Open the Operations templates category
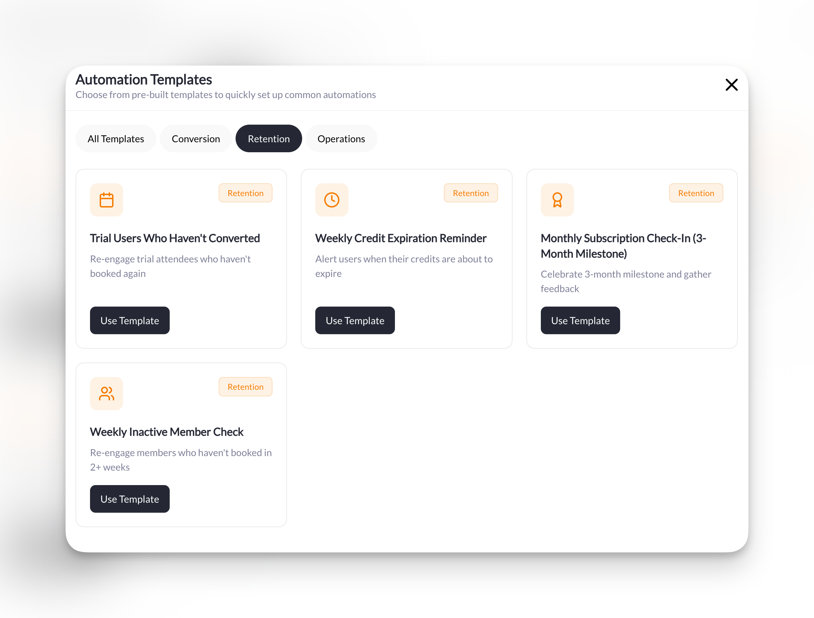Image resolution: width=814 pixels, height=618 pixels. point(341,138)
